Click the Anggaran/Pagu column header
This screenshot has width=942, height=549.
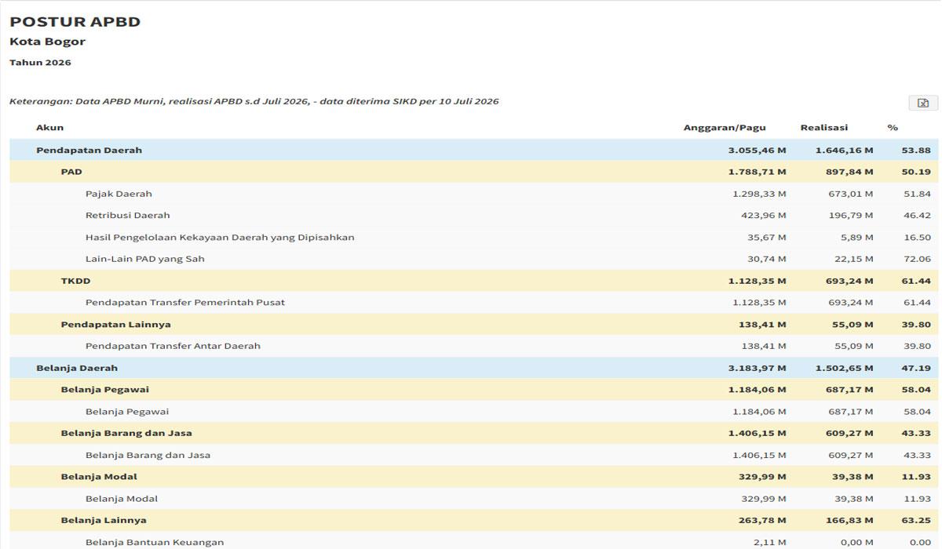coord(725,127)
